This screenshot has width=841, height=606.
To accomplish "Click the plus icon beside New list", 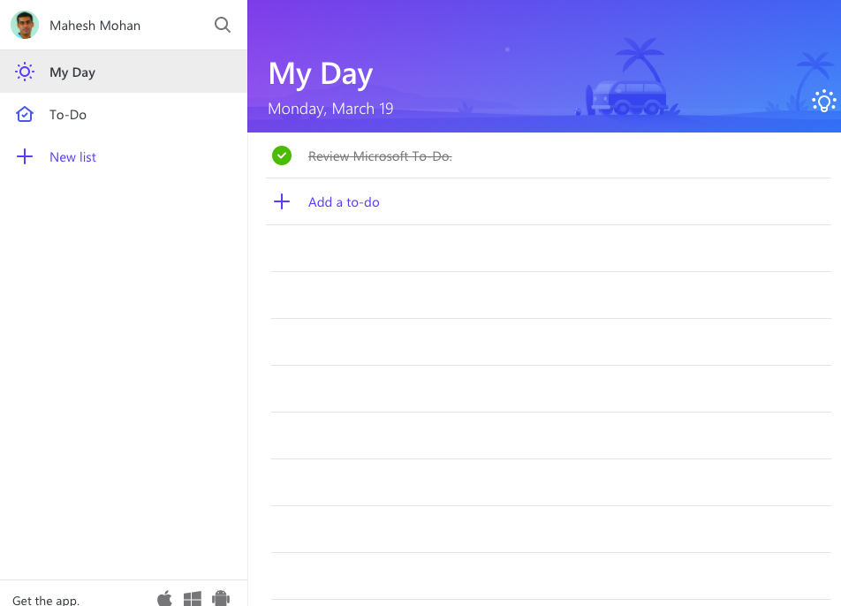I will coord(25,157).
